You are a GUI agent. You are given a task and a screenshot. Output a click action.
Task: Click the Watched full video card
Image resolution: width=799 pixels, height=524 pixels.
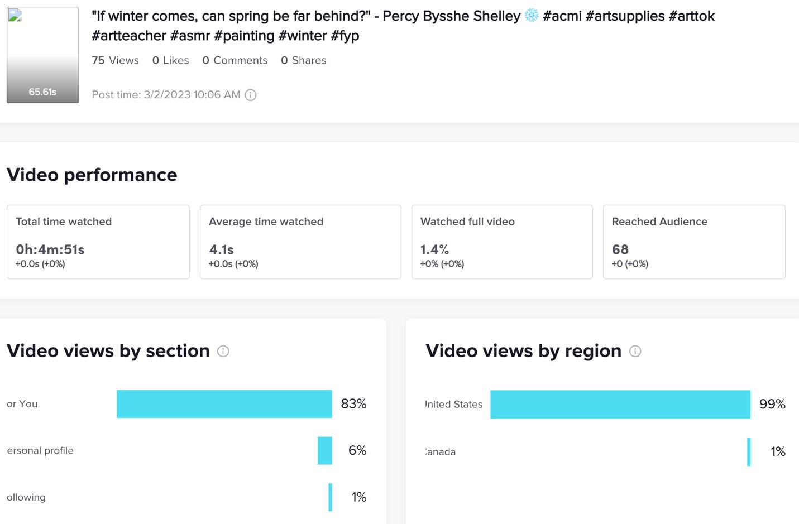[x=502, y=242]
